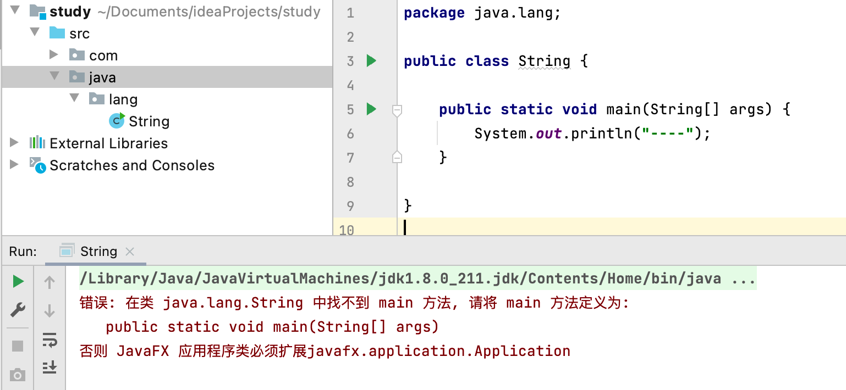Toggle scroll to end of console
The width and height of the screenshot is (846, 390).
tap(50, 367)
